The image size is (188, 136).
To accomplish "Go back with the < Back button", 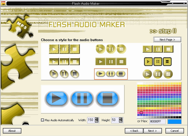I will [134, 131].
